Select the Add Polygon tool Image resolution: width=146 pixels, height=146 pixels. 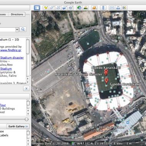[52, 8]
